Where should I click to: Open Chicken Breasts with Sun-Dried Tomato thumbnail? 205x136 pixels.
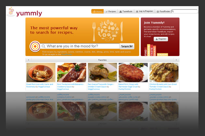pos(164,73)
